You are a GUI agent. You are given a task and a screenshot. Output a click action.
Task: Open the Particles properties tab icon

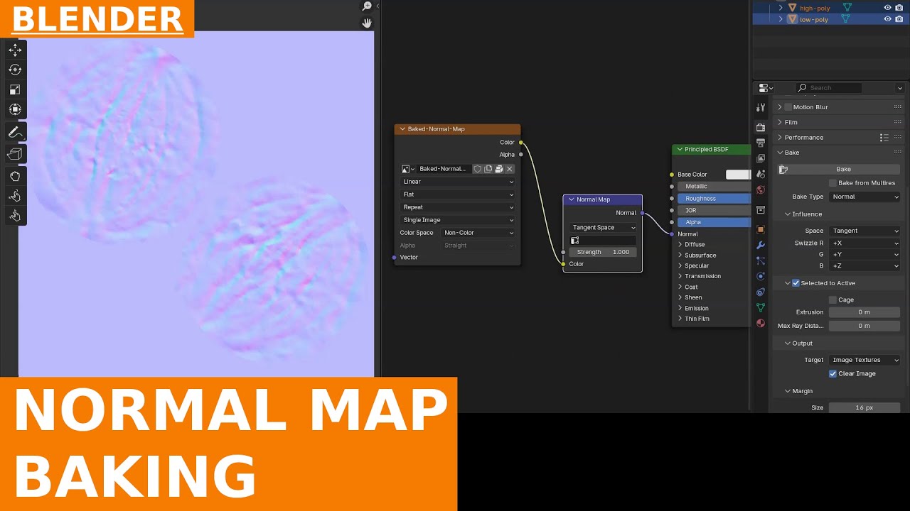click(x=761, y=260)
